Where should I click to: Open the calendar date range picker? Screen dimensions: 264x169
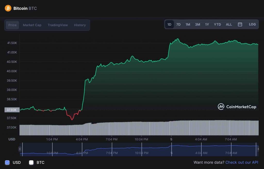240,24
